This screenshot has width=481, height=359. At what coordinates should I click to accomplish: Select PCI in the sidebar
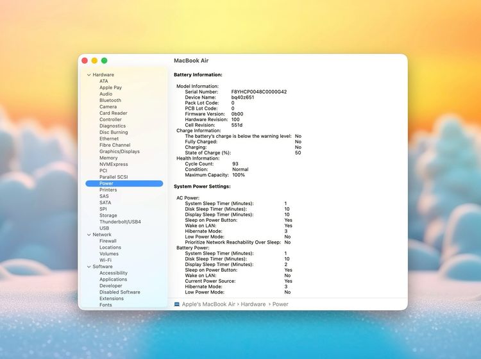click(x=103, y=171)
